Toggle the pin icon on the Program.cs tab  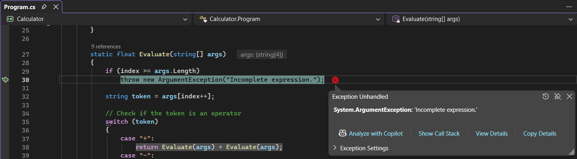[x=44, y=7]
